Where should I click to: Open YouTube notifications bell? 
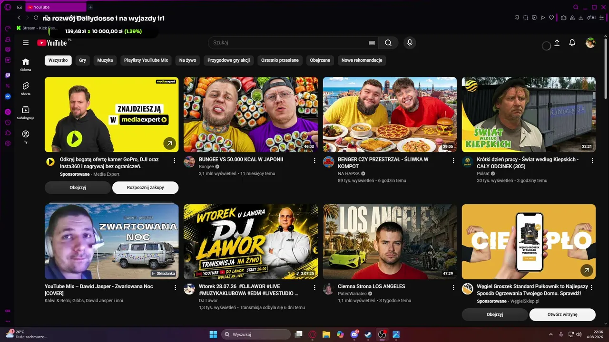[x=572, y=43]
